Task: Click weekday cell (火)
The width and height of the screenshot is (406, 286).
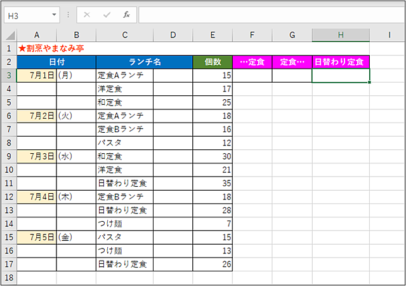Action: point(76,116)
